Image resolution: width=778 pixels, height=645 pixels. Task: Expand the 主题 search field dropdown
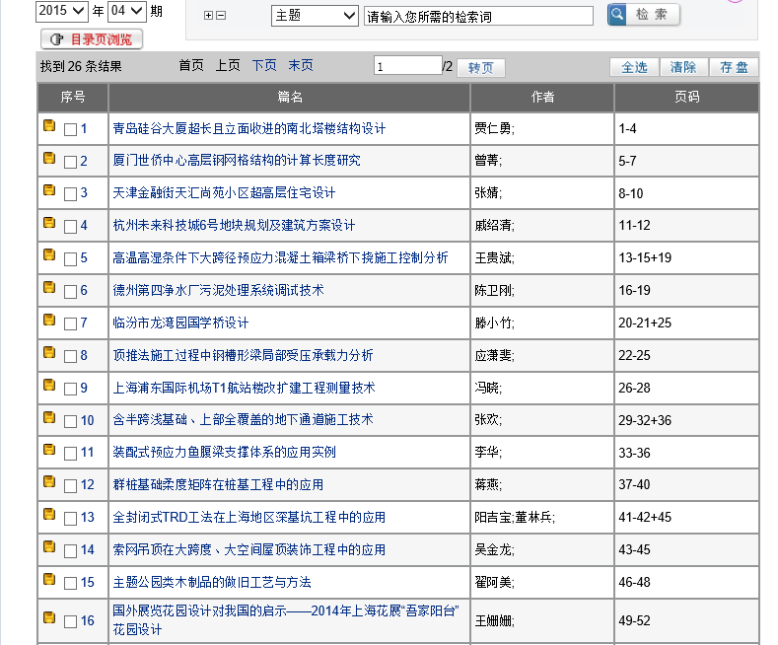tap(315, 16)
